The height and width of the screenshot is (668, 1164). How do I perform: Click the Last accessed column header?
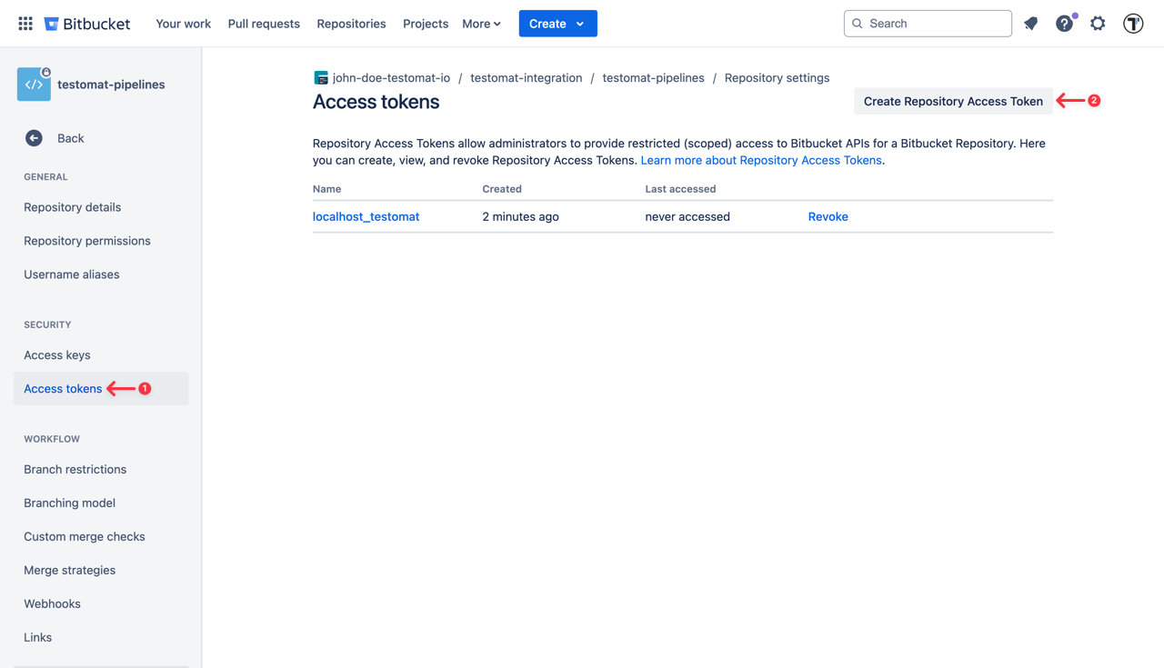680,189
